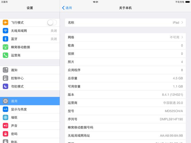Open 密码 passcode settings
This screenshot has width=191, height=143.
point(30,134)
